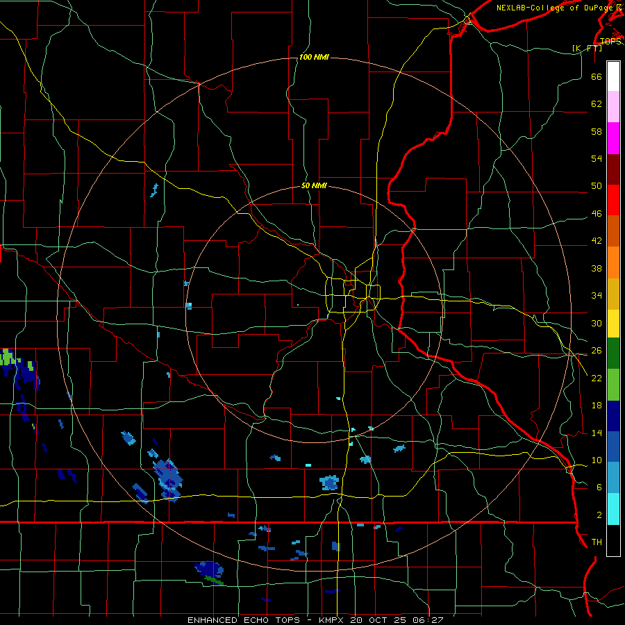The height and width of the screenshot is (625, 625).
Task: Click the light blue swatch between 6 and 10
Action: coord(613,478)
